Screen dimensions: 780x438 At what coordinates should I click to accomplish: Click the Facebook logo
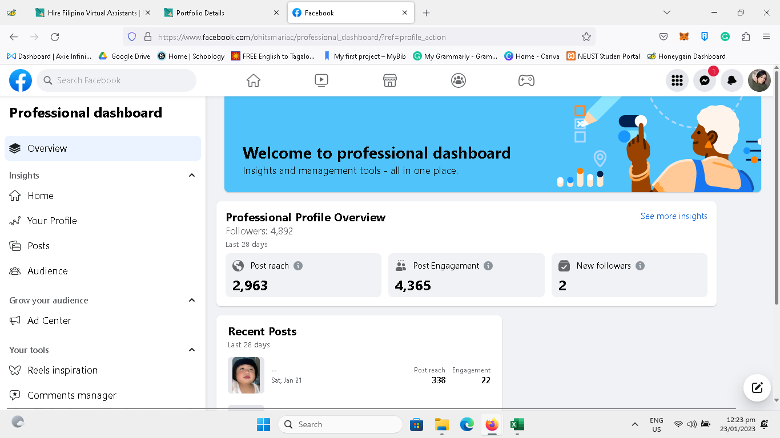[x=21, y=80]
